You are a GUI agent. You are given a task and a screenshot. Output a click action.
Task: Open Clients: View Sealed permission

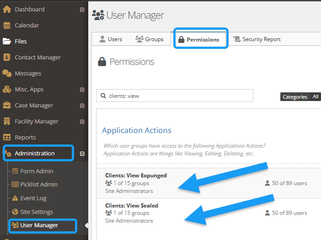[132, 206]
